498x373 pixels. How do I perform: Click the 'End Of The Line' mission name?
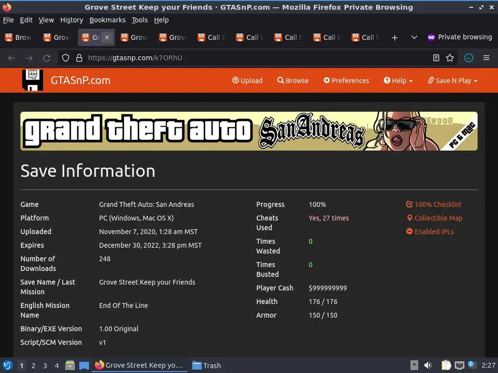tap(123, 305)
